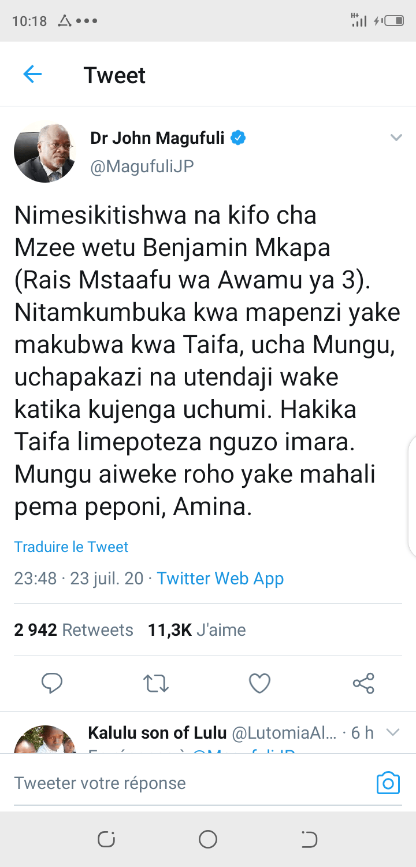The height and width of the screenshot is (867, 416).
Task: Expand options chevron on Kalulu's reply
Action: click(393, 733)
